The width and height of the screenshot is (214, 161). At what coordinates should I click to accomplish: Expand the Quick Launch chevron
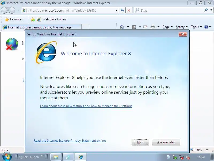pos(42,156)
